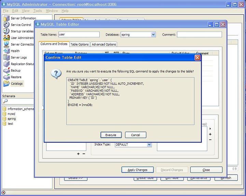Open the Edit menu
246x196 pixels.
(15, 11)
